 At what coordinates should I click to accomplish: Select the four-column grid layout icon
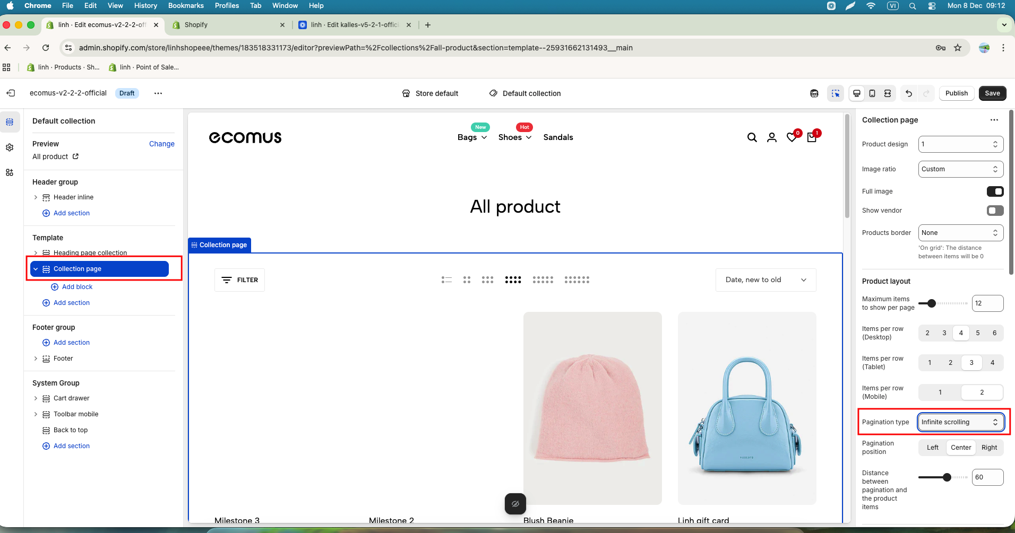click(513, 280)
